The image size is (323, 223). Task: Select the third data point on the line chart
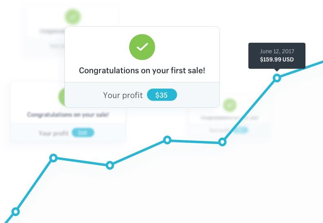(x=110, y=165)
